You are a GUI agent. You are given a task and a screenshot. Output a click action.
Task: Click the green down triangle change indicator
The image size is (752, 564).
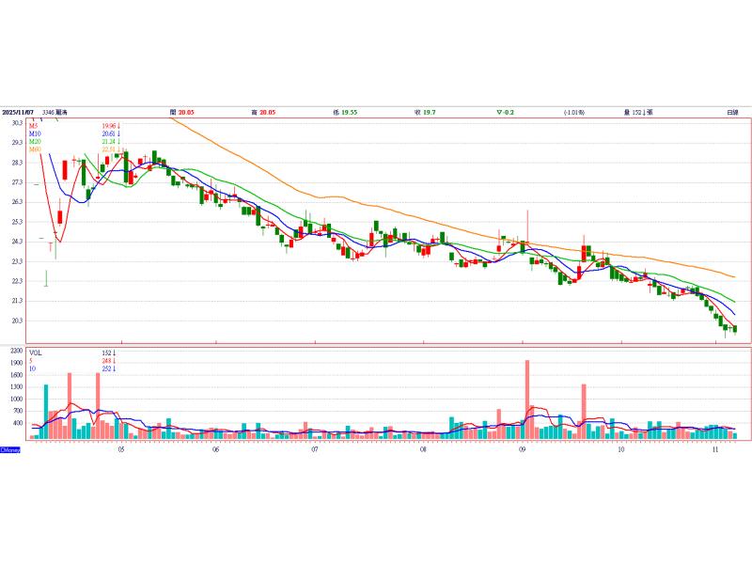[x=499, y=112]
